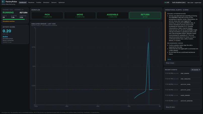The width and height of the screenshot is (203, 114).
Task: Click the Active sensor status text
Action: pos(5,37)
